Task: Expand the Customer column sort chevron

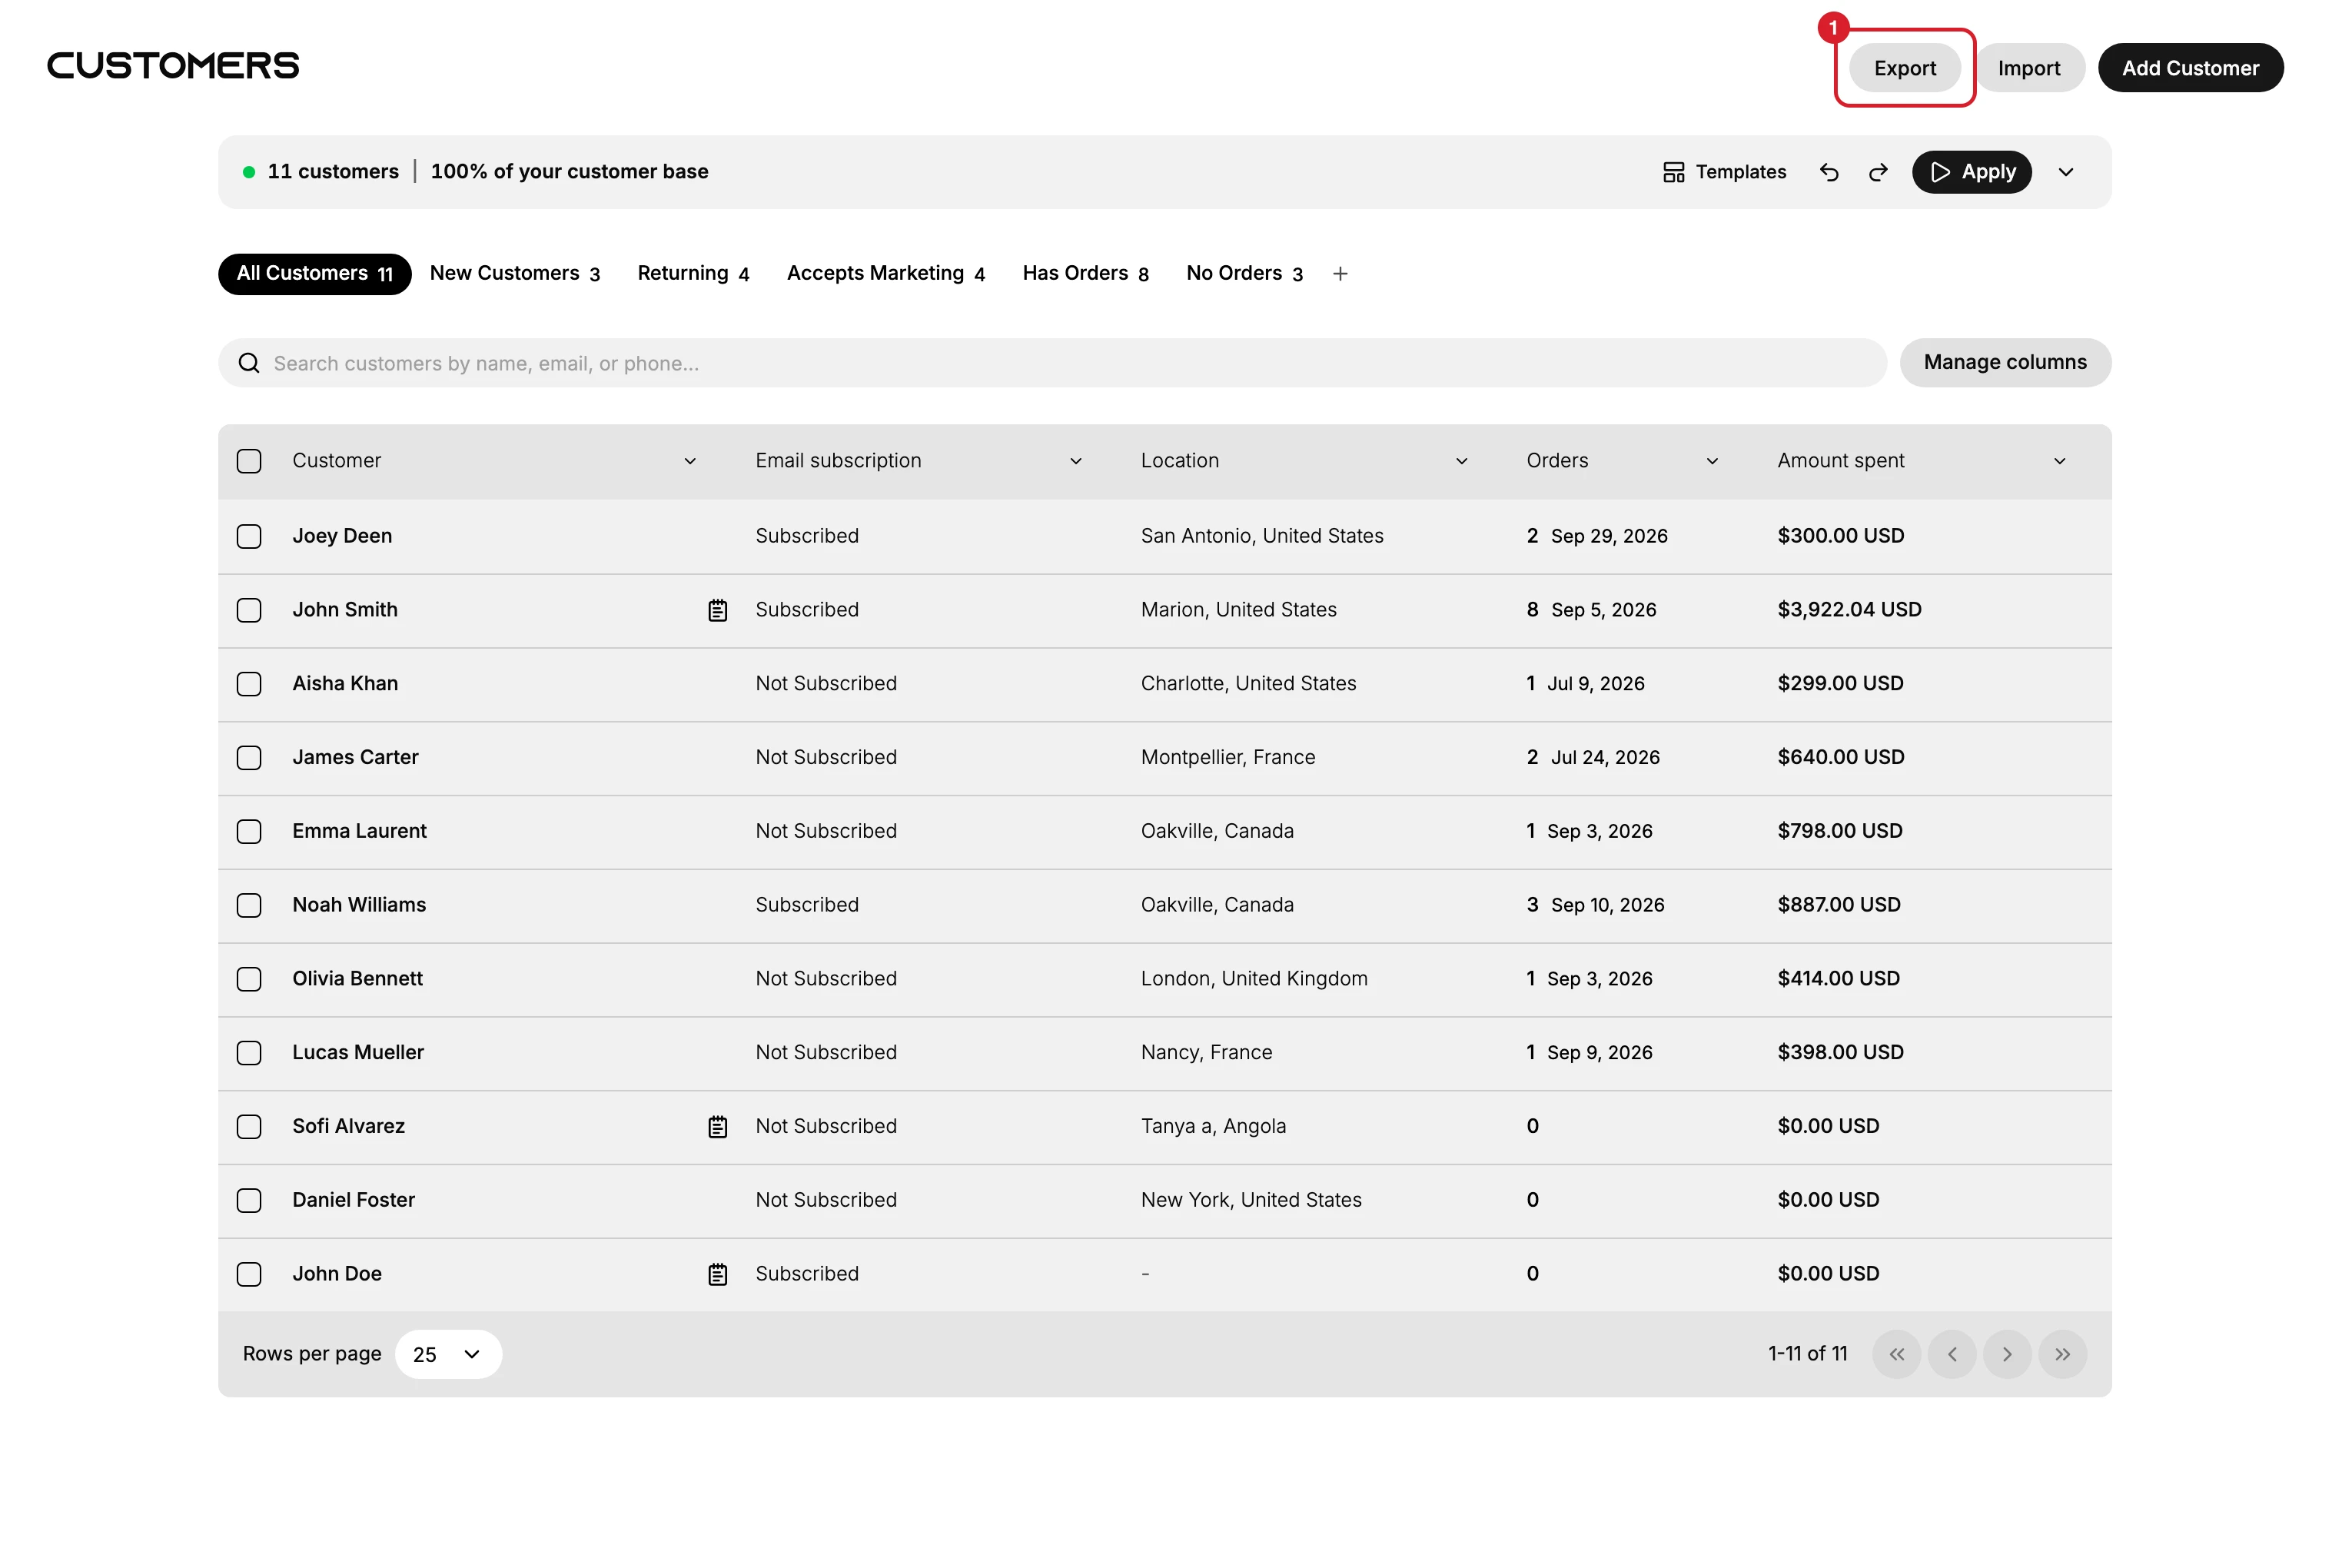Action: point(690,461)
